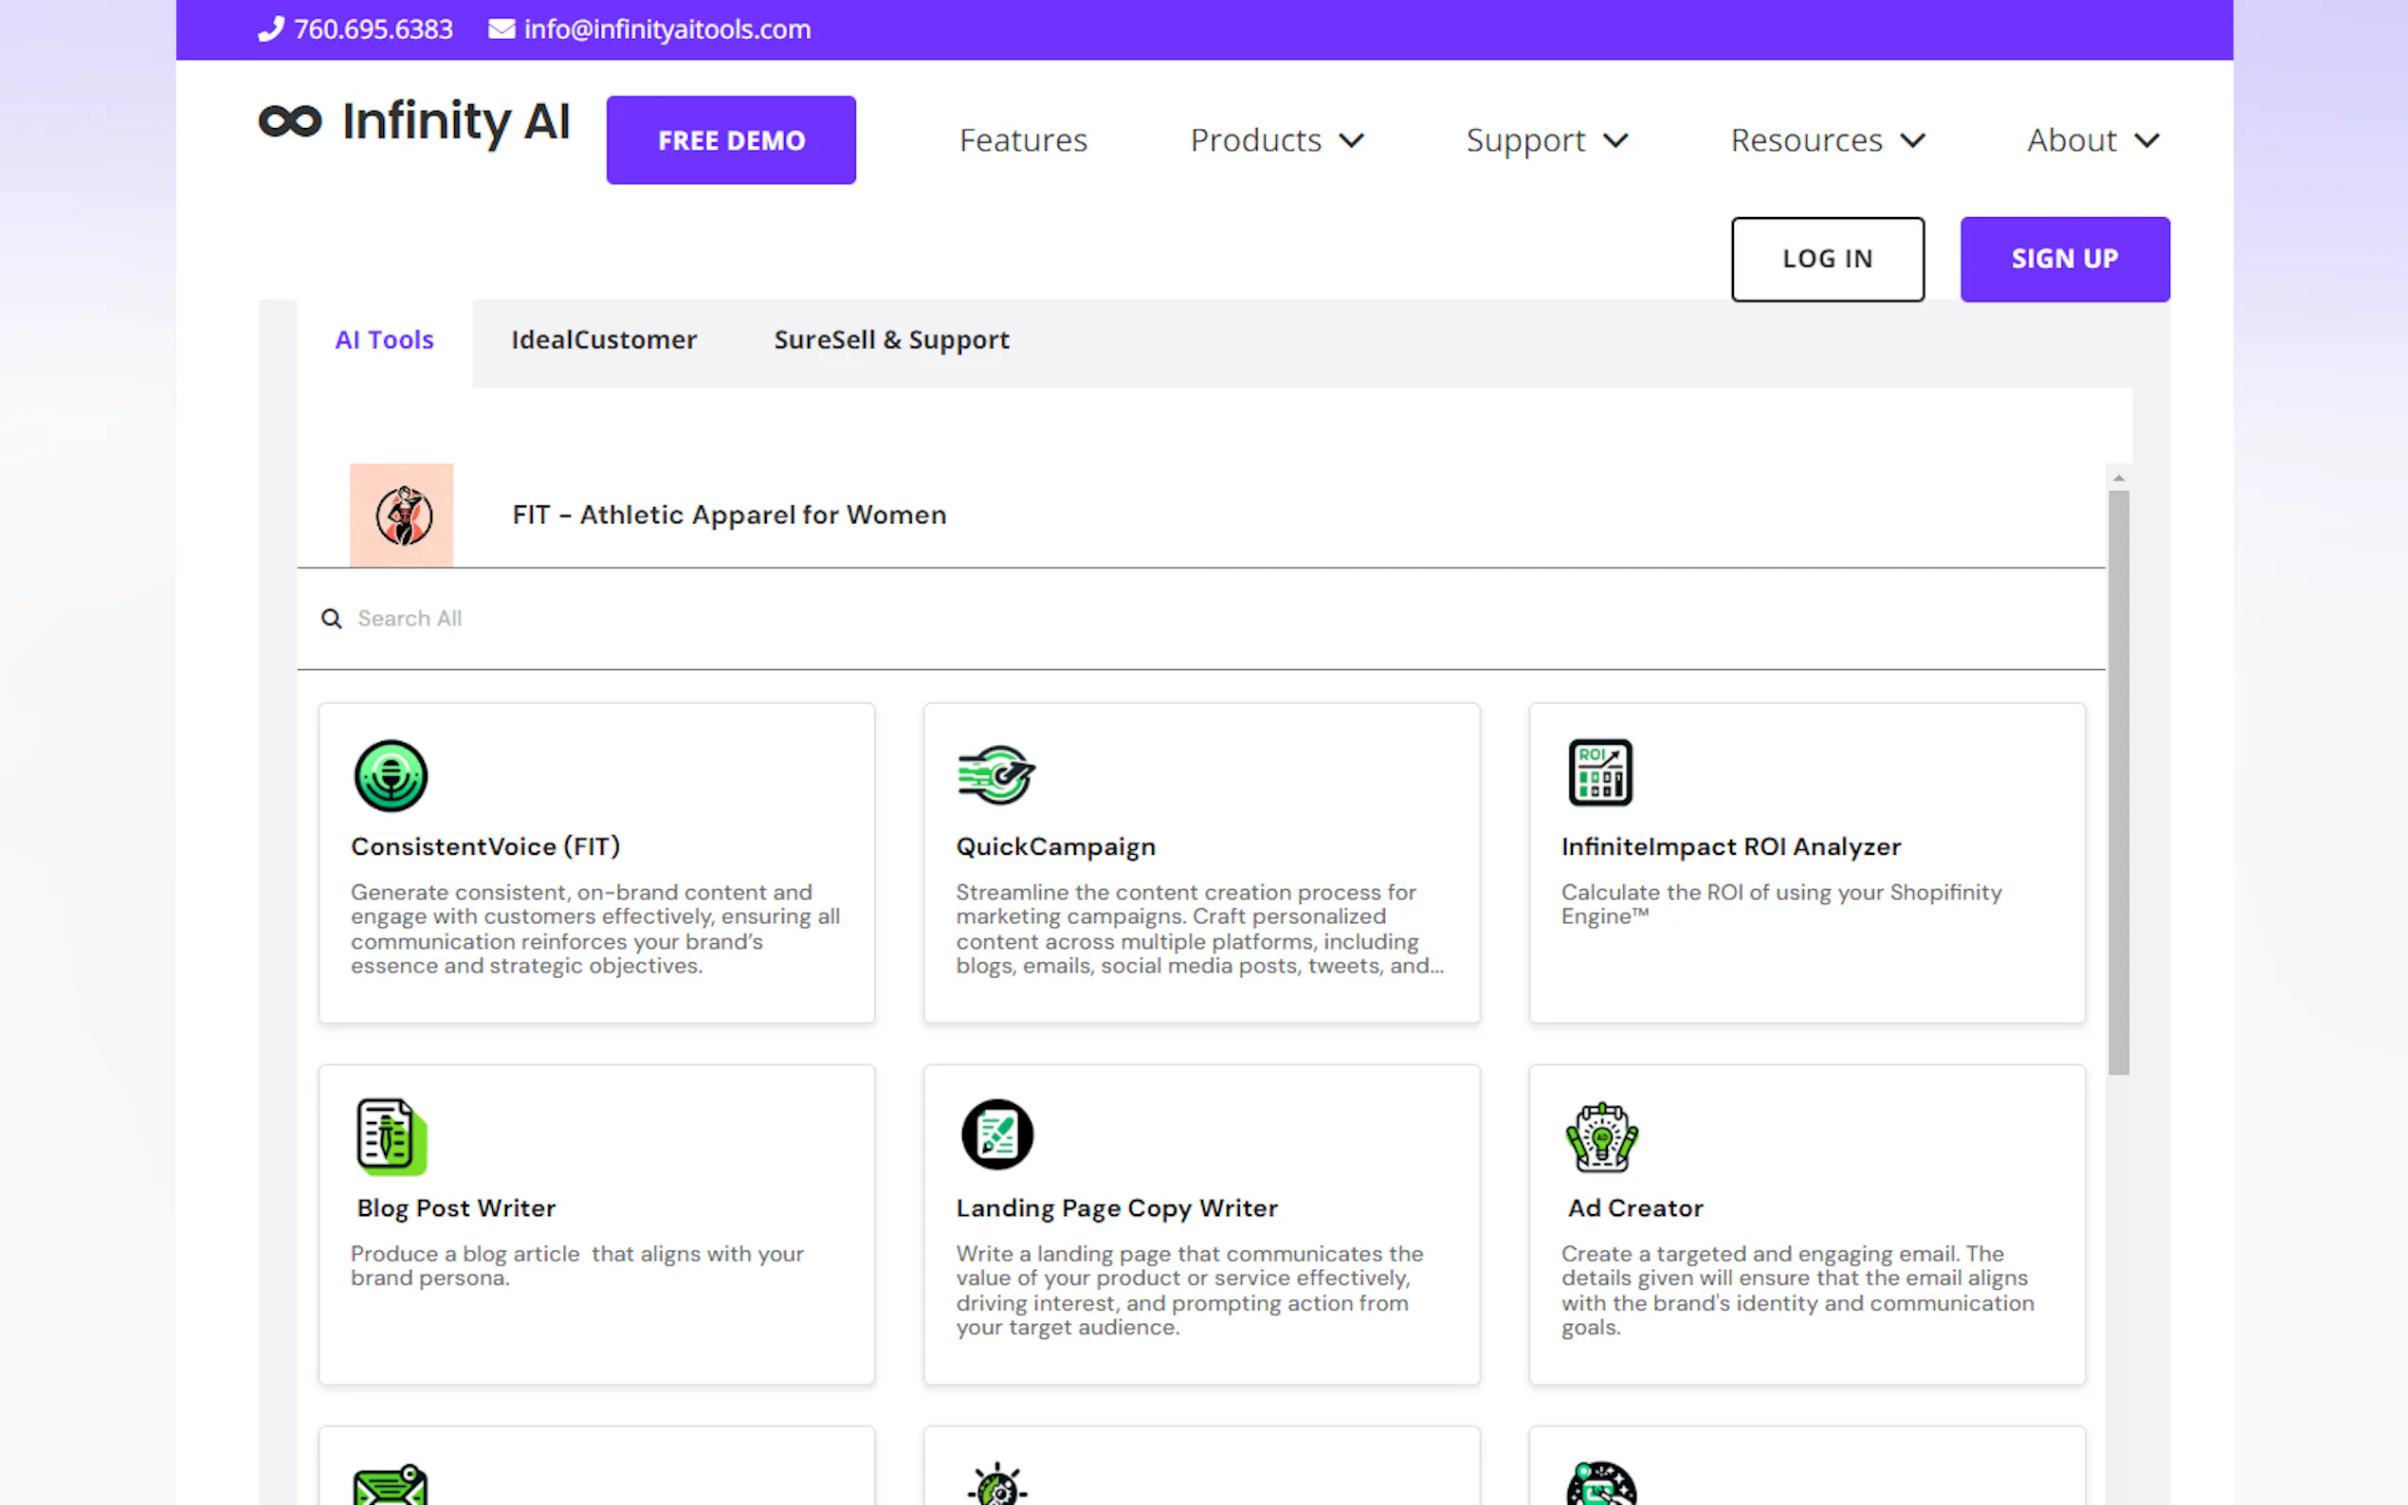2408x1505 pixels.
Task: Click the SIGN UP button
Action: (x=2064, y=259)
